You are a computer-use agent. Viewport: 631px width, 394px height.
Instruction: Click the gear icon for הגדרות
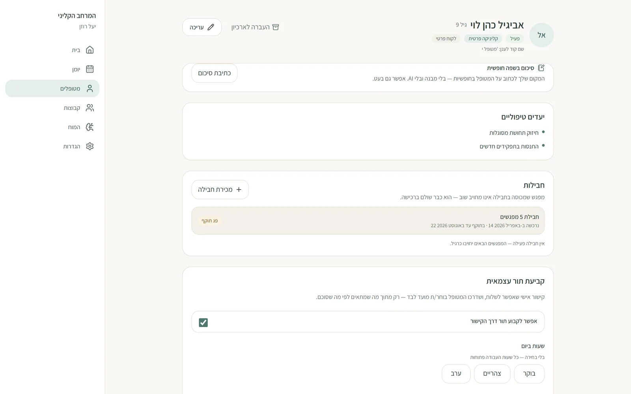(x=90, y=147)
